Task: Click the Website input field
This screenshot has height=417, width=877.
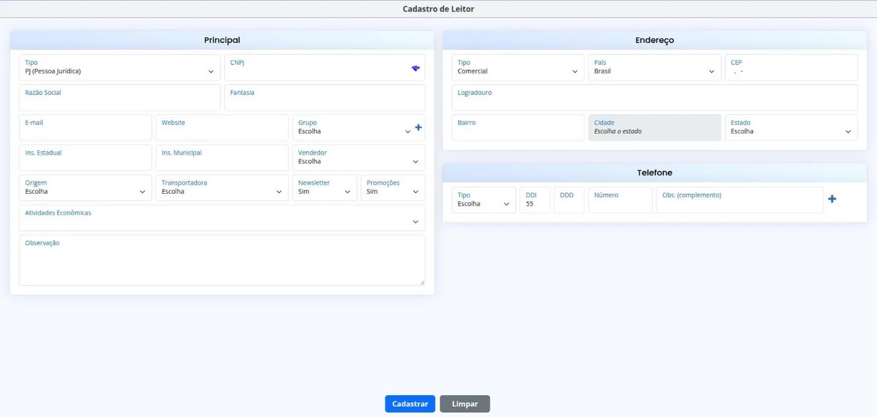Action: click(x=222, y=128)
